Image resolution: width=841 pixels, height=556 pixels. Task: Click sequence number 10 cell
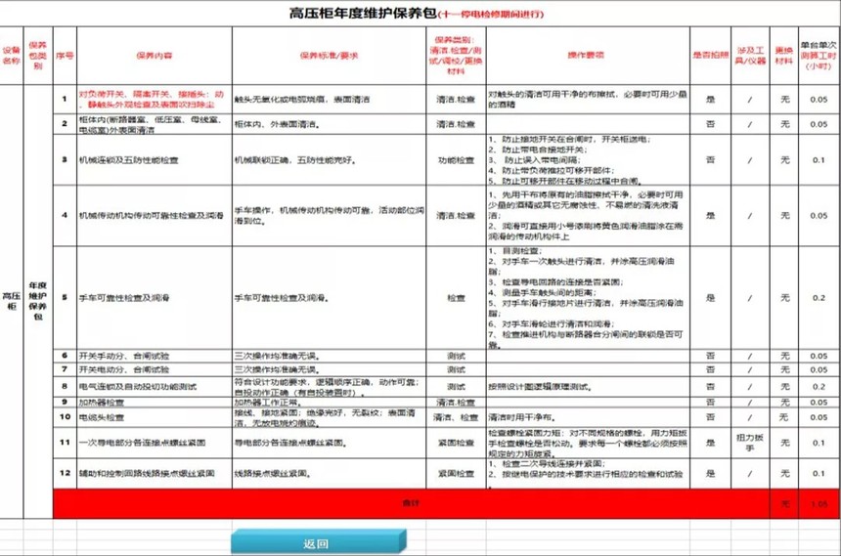click(x=65, y=417)
